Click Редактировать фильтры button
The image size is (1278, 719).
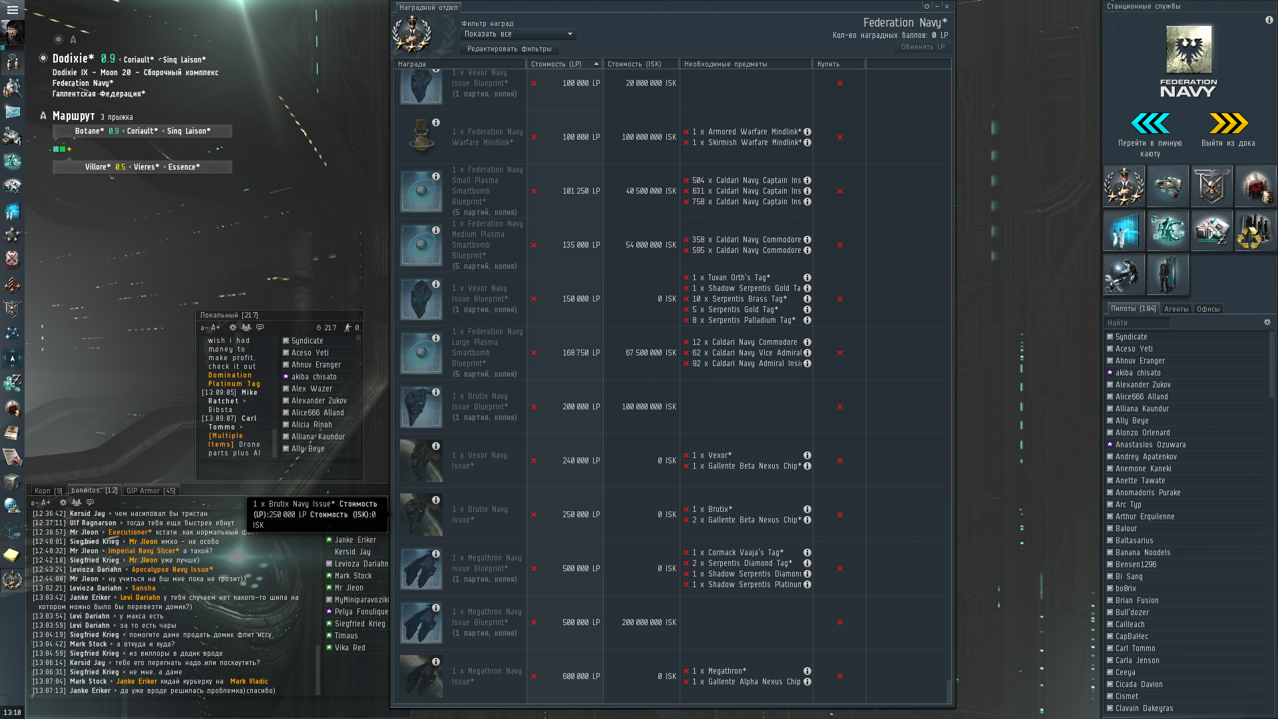pos(509,49)
